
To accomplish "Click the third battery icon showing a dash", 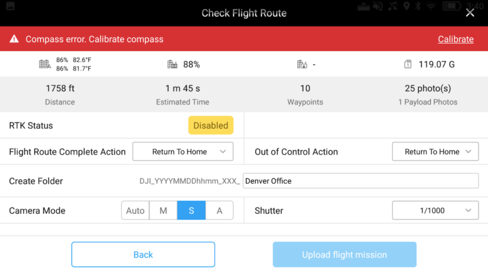I will point(302,64).
